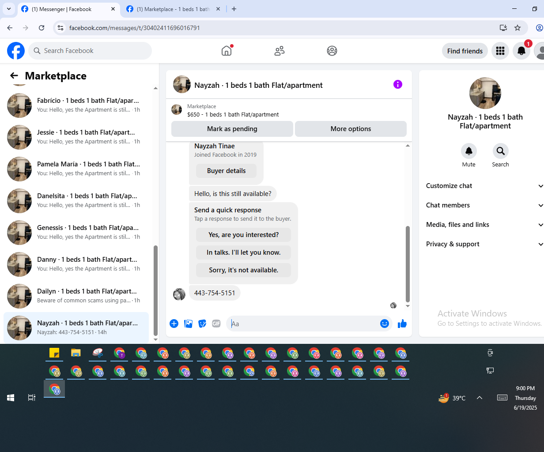Screen dimensions: 544x452
Task: Open Dailyn conversation
Action: click(76, 296)
